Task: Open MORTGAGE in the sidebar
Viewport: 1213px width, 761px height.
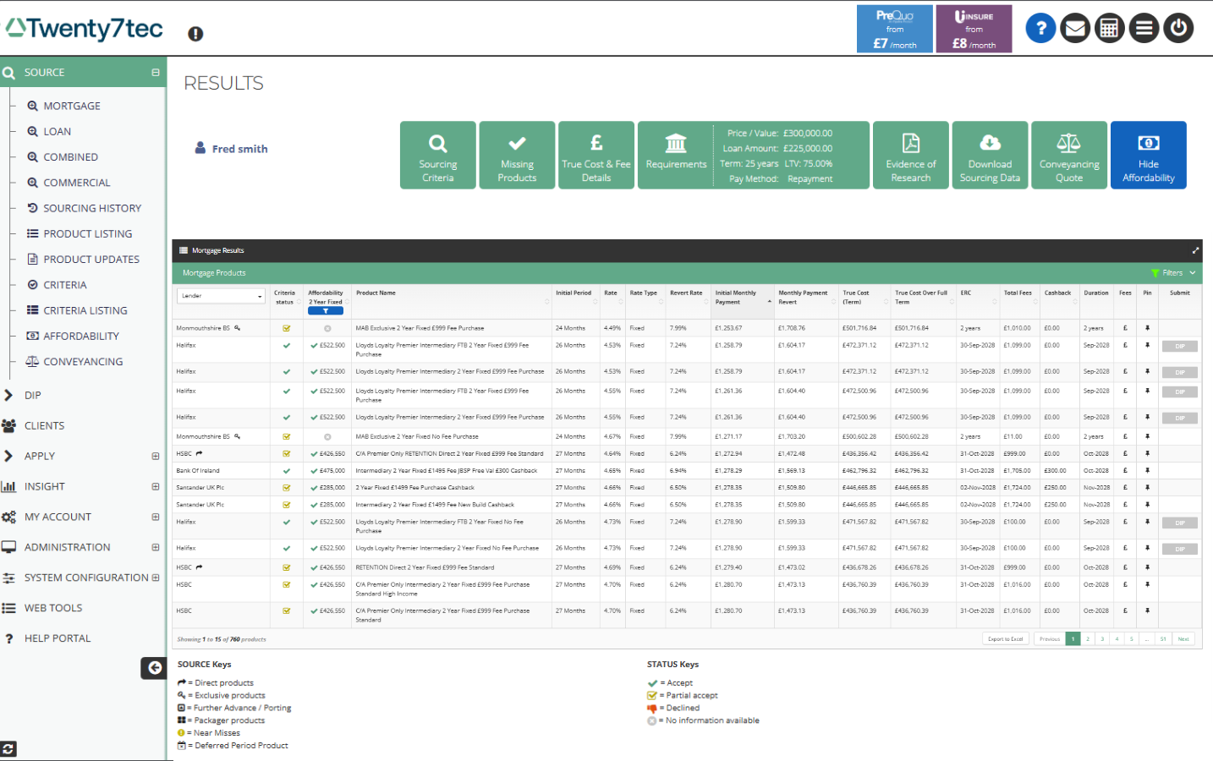Action: pos(72,106)
